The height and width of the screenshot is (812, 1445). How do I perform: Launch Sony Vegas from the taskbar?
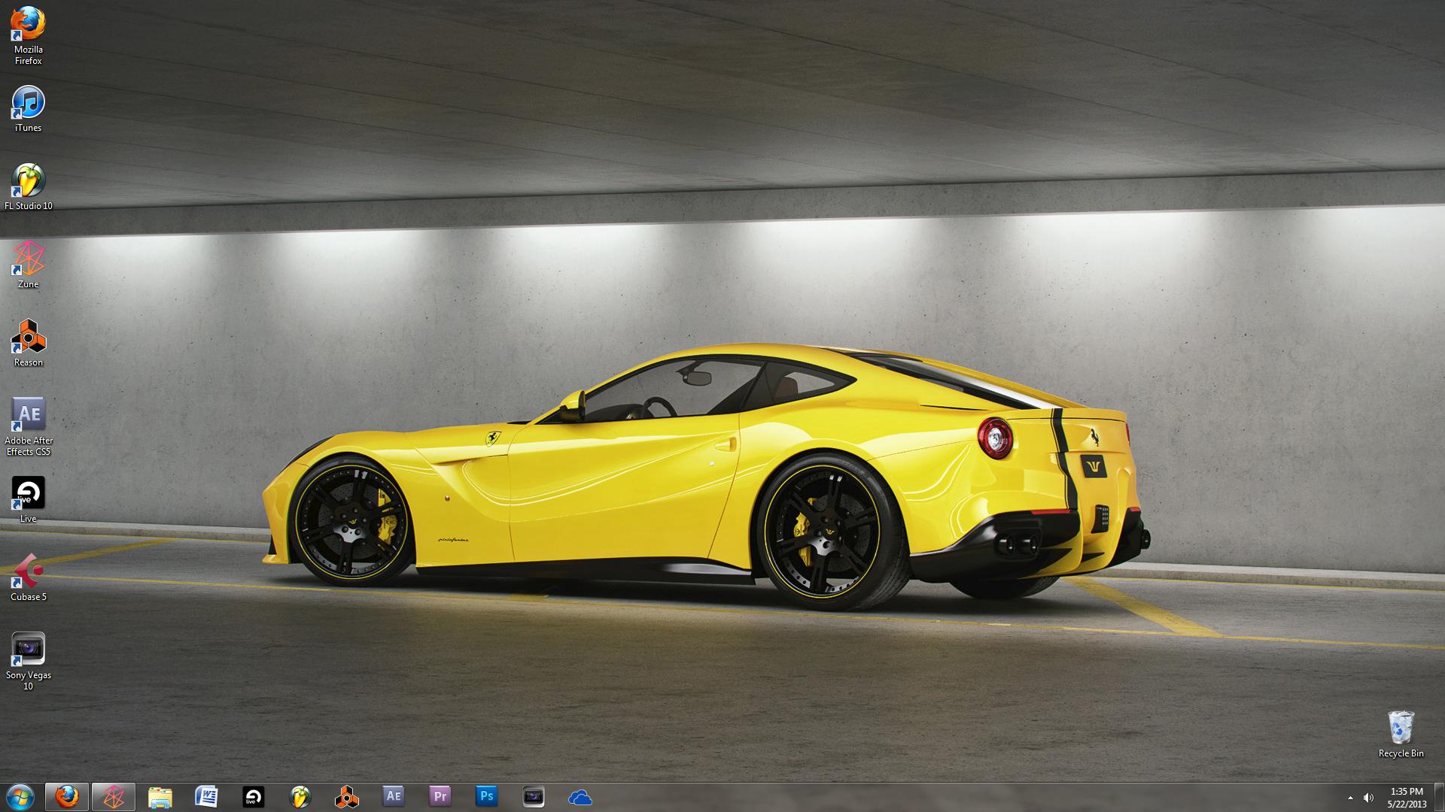(534, 796)
